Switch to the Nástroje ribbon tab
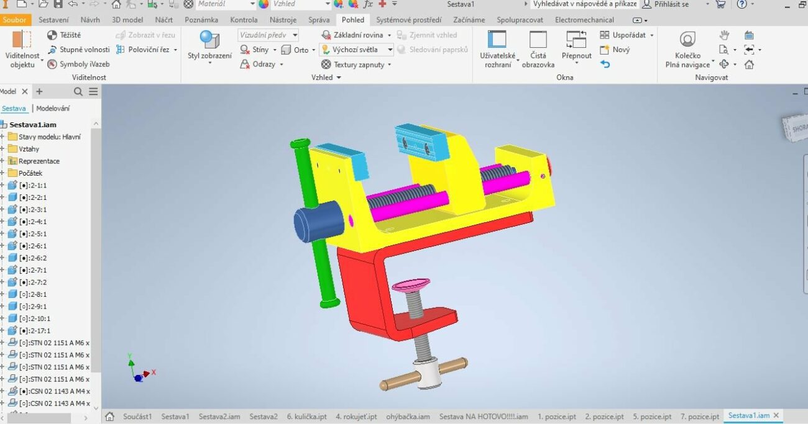The width and height of the screenshot is (808, 424). [282, 20]
